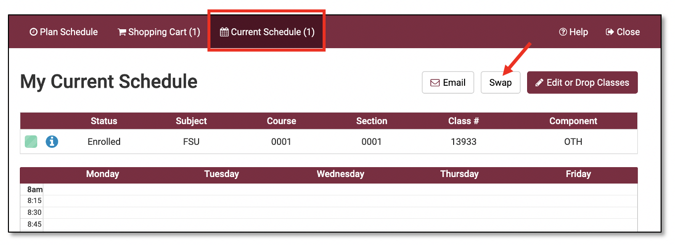The width and height of the screenshot is (675, 245).
Task: Click the question mark help icon
Action: [563, 32]
